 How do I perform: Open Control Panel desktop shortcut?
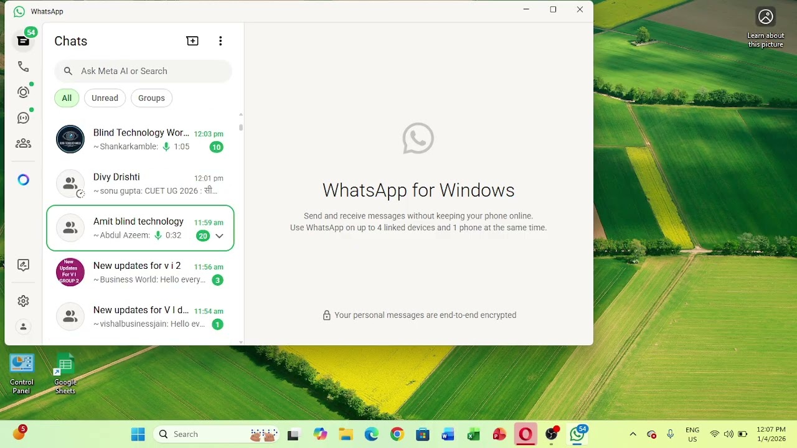click(x=22, y=373)
